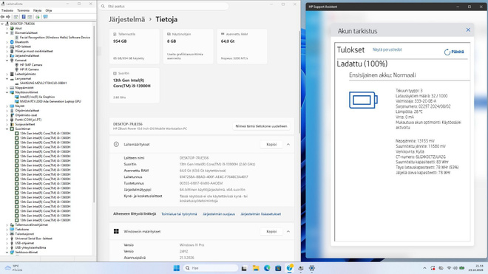Image resolution: width=488 pixels, height=274 pixels.
Task: Collapse the Näyttösovittimet tree node
Action: tap(7, 92)
